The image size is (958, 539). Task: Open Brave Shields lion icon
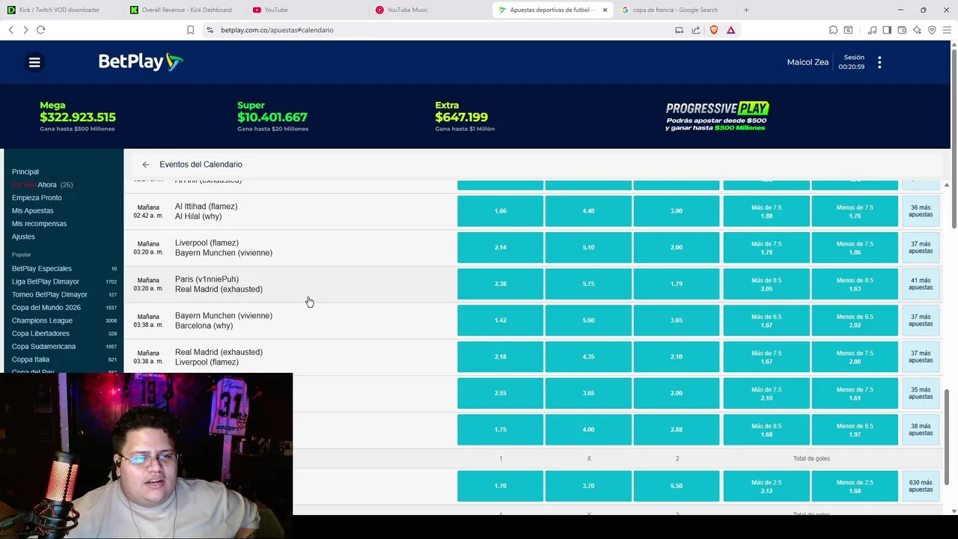click(x=714, y=30)
